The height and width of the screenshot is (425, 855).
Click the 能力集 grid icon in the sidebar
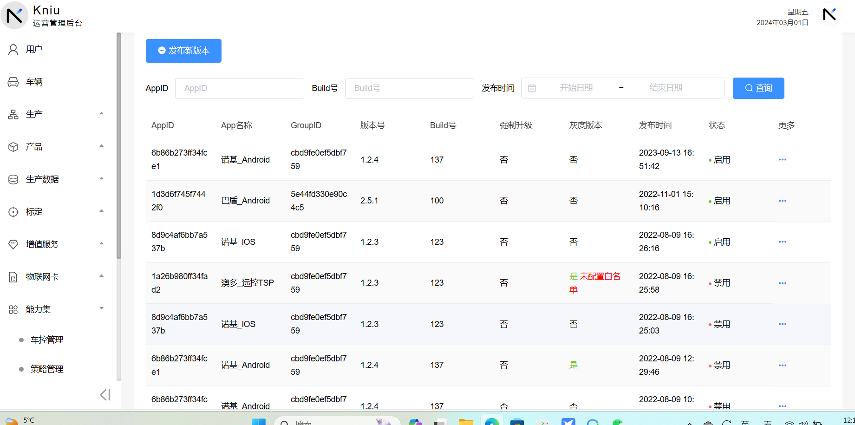click(x=13, y=309)
